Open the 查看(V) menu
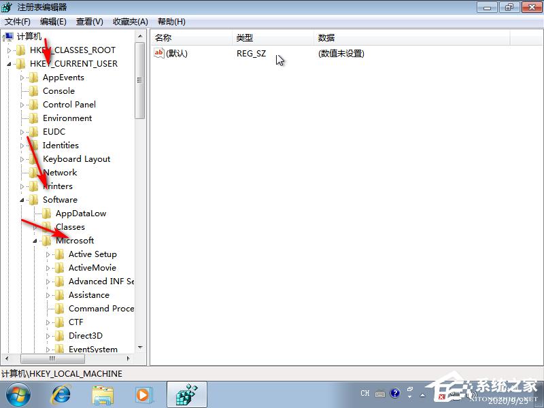Screen dimensions: 544x408 click(90, 22)
